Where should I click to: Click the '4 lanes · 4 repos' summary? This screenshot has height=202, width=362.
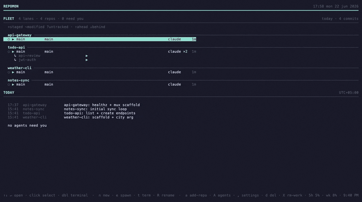point(37,19)
